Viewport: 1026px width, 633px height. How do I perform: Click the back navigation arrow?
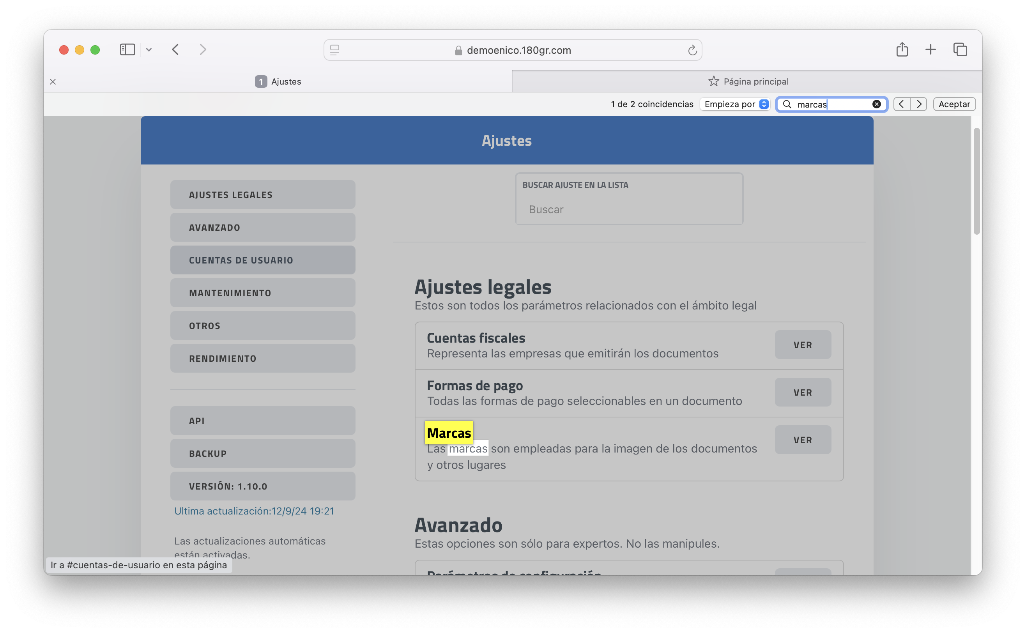tap(175, 50)
